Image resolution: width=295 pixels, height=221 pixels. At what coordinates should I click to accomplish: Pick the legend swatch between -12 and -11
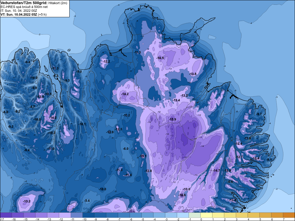coord(65,215)
